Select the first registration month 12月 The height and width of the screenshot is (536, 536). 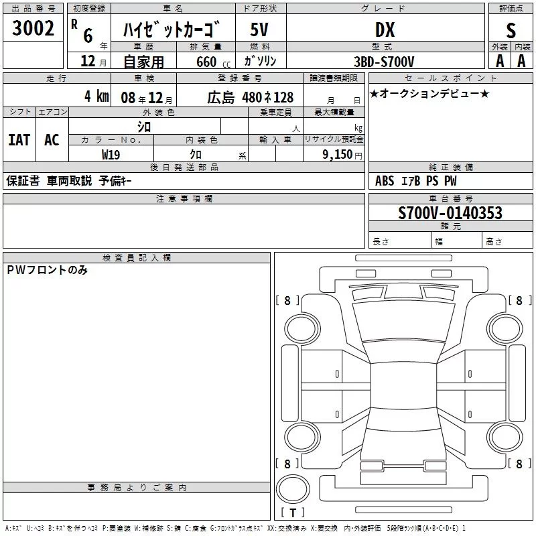click(x=93, y=61)
